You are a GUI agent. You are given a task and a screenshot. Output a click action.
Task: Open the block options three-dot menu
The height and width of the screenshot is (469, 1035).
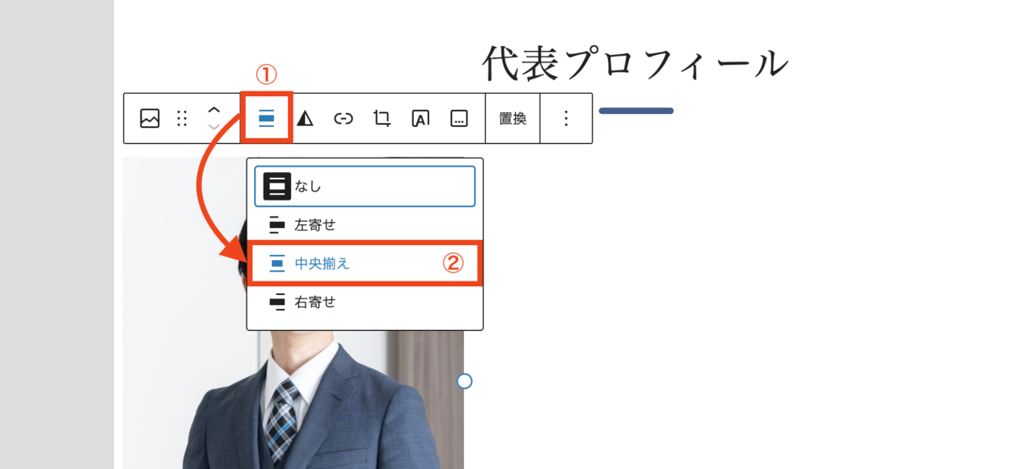(x=566, y=118)
